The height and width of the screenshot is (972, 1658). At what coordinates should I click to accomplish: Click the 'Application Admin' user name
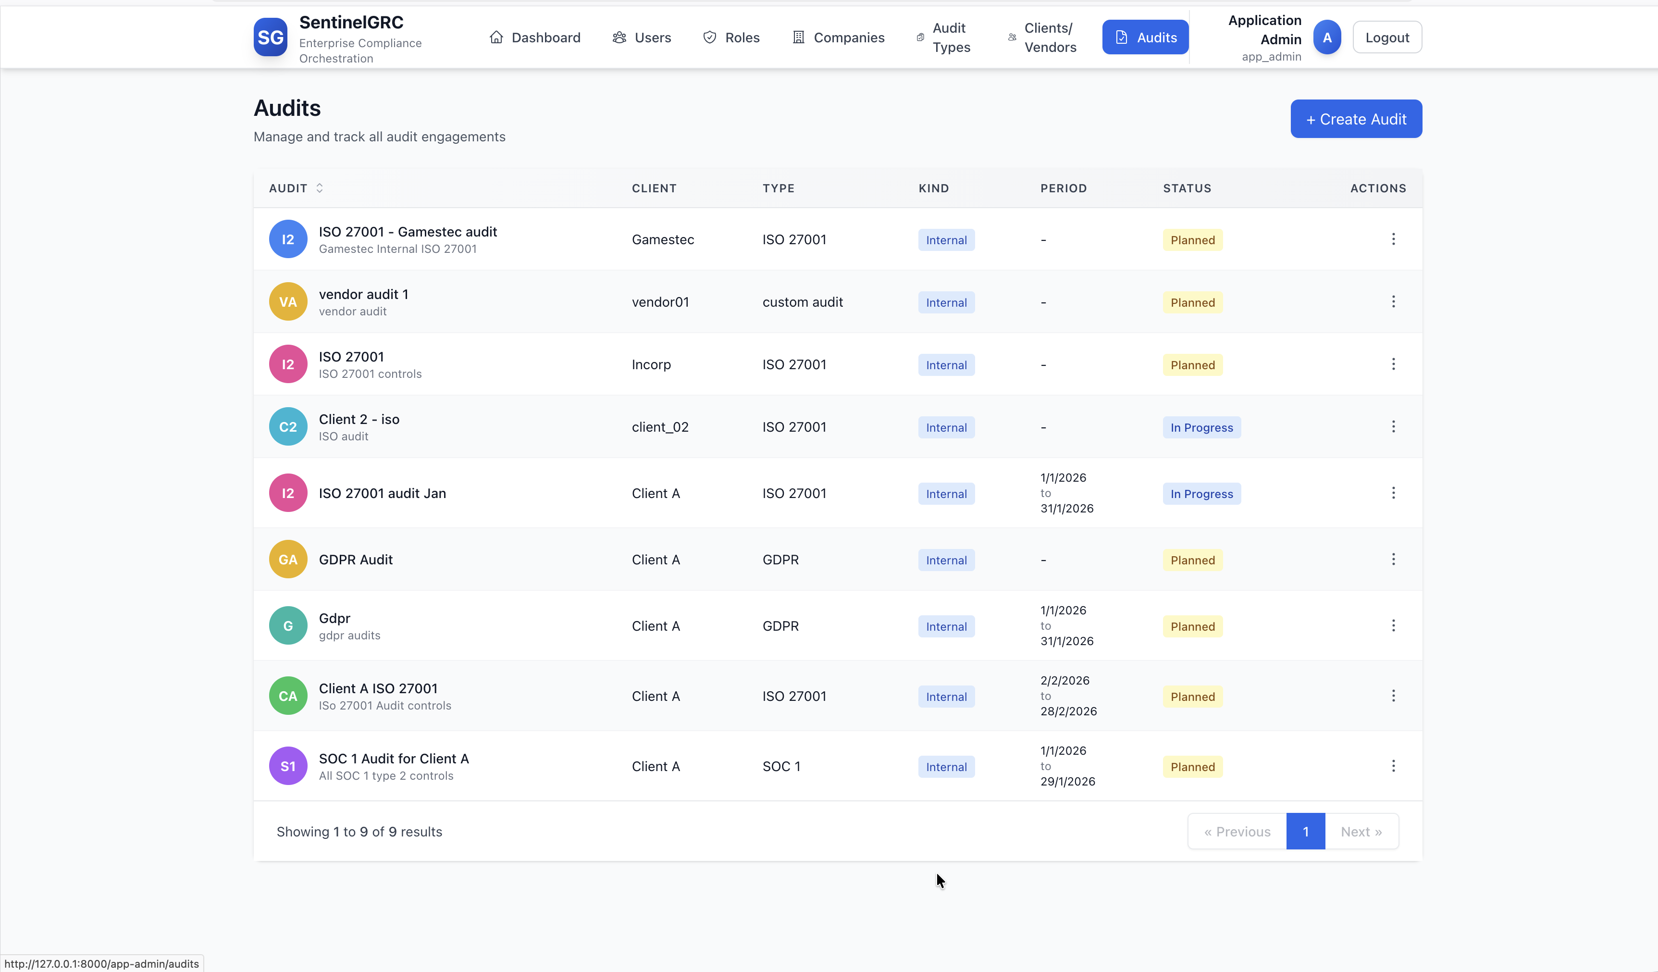coord(1264,30)
